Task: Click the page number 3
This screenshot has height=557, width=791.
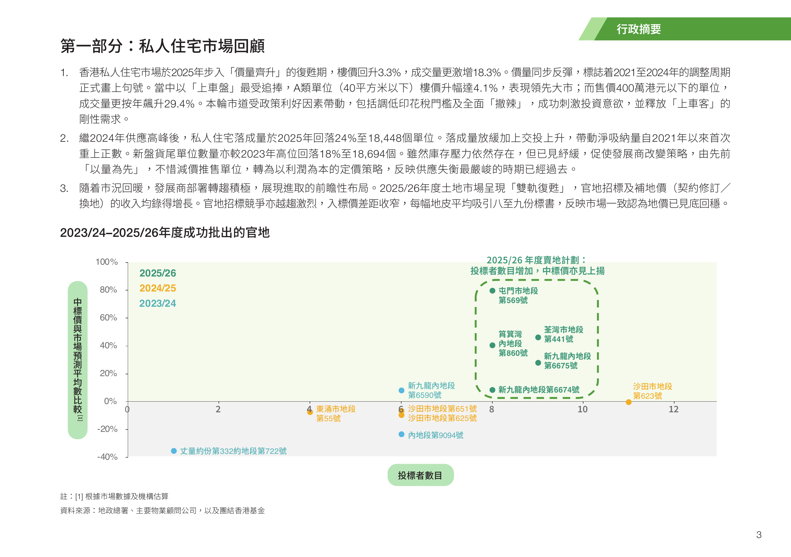Action: [x=759, y=535]
